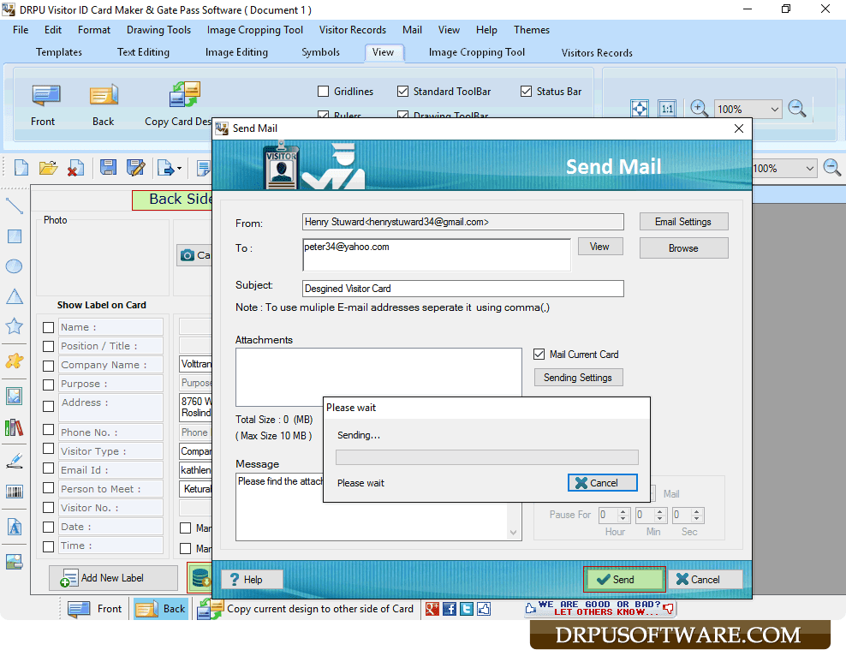Open a saved card design file
This screenshot has height=650, width=846.
[x=48, y=167]
